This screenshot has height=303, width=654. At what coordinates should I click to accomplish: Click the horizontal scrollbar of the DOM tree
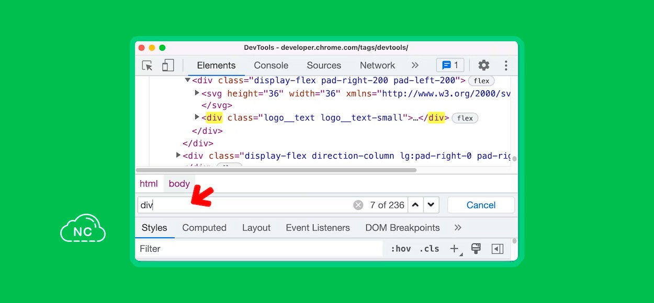tap(276, 170)
